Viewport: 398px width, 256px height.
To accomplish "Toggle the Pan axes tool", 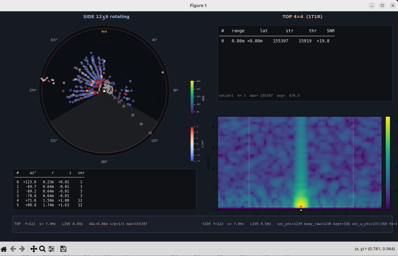I will pyautogui.click(x=33, y=249).
